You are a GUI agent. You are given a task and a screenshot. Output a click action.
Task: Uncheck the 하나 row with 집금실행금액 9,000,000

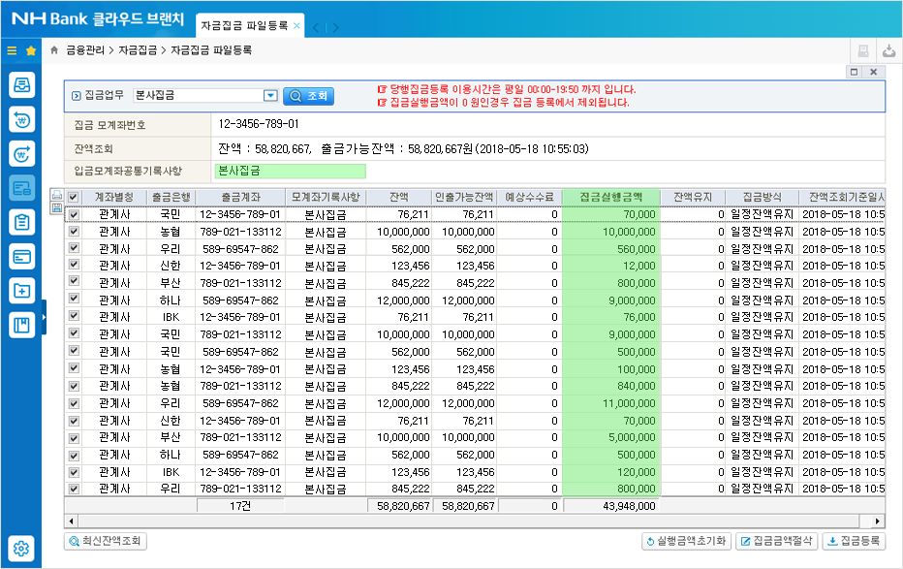73,299
